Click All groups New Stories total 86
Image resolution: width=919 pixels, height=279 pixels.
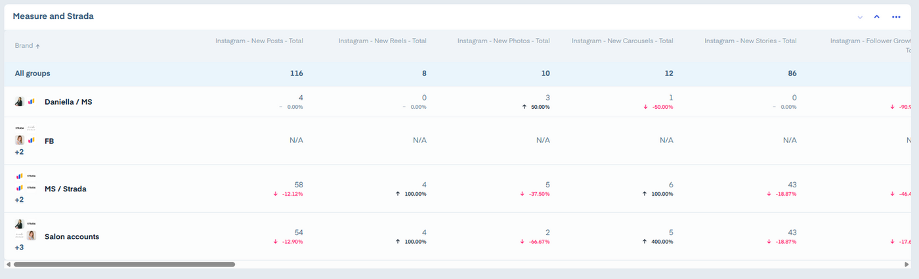click(x=792, y=73)
